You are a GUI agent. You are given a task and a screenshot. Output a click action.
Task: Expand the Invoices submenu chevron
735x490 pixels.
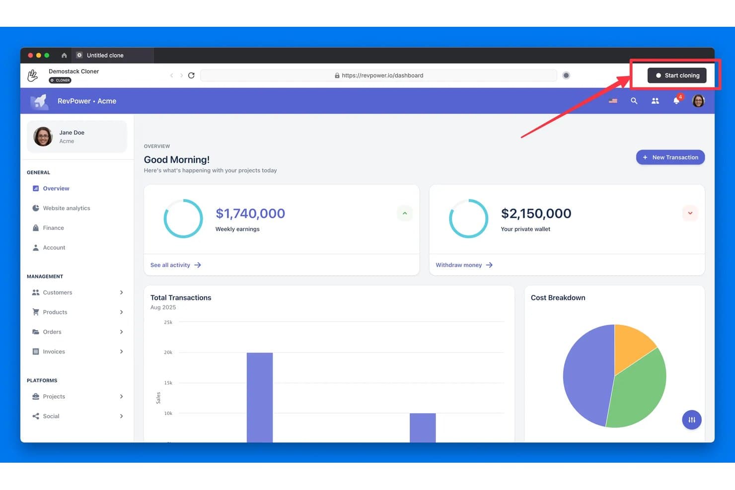tap(121, 351)
